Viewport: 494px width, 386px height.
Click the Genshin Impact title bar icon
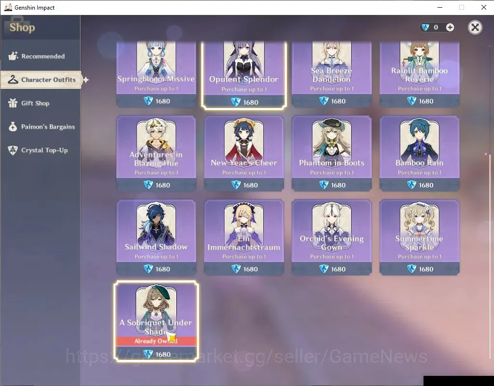8,7
